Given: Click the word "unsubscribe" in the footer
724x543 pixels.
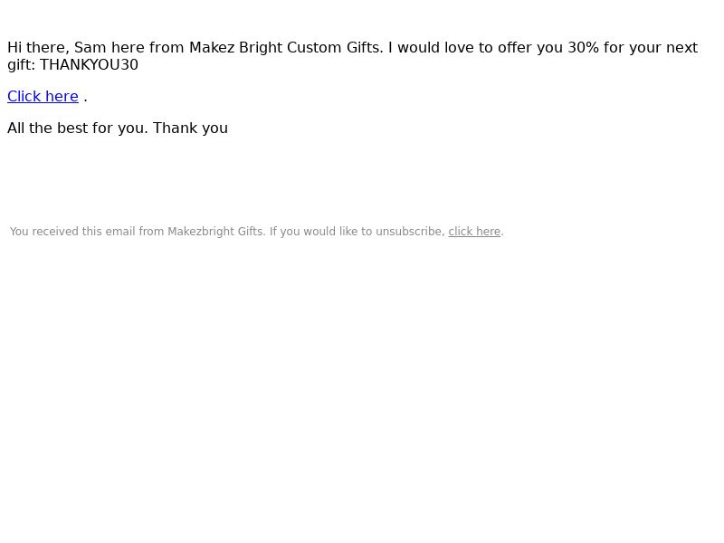Looking at the screenshot, I should tap(410, 232).
